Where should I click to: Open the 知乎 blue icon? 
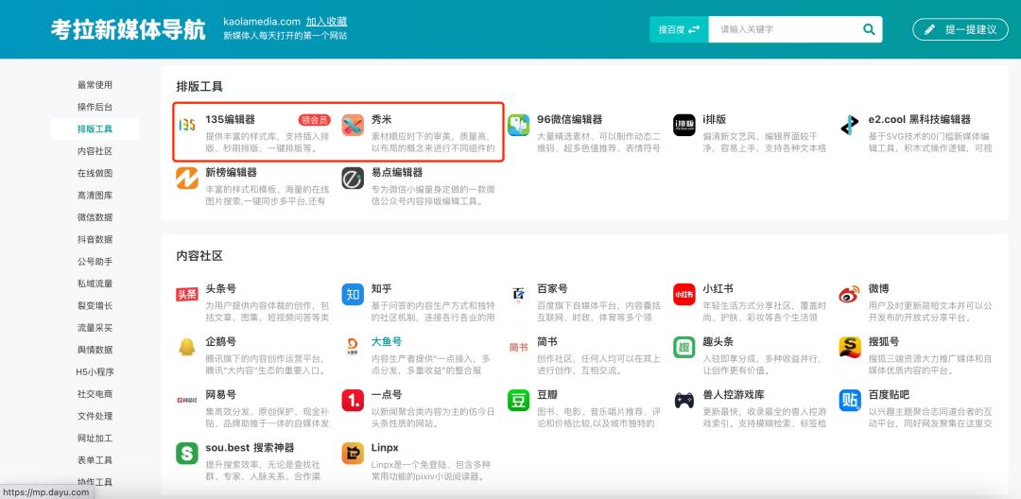pyautogui.click(x=353, y=294)
